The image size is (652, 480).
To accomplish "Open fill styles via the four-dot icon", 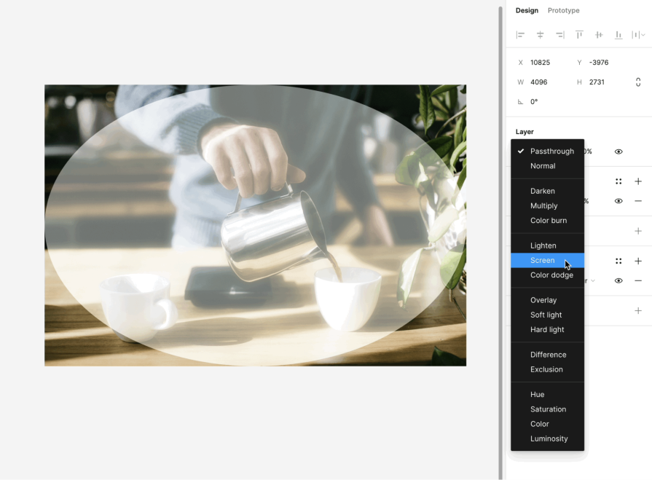I will [x=618, y=181].
